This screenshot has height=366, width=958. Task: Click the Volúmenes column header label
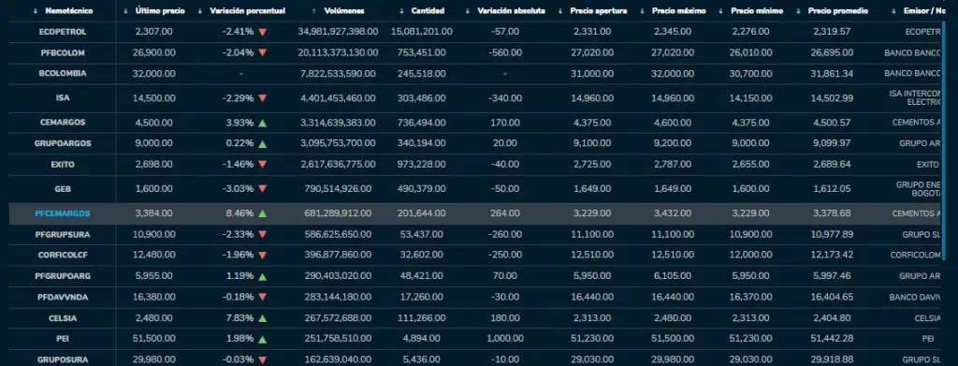point(344,11)
